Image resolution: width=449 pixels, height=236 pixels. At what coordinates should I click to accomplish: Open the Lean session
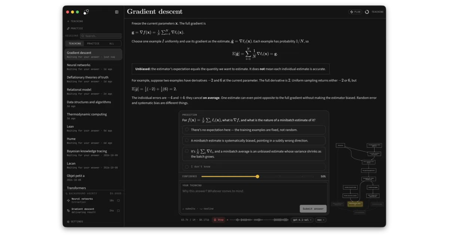(93, 128)
